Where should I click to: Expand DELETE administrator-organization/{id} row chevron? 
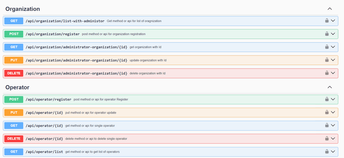click(333, 73)
